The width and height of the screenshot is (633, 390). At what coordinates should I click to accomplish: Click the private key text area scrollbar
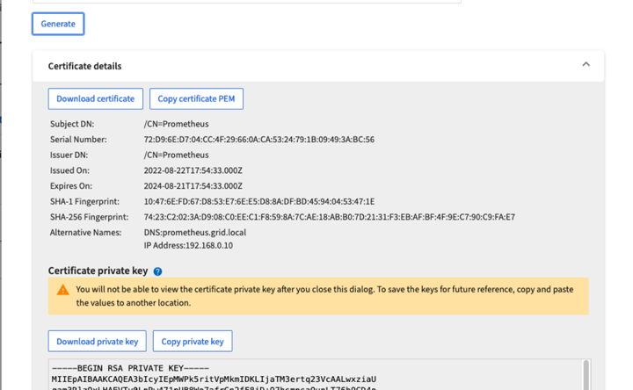586,375
